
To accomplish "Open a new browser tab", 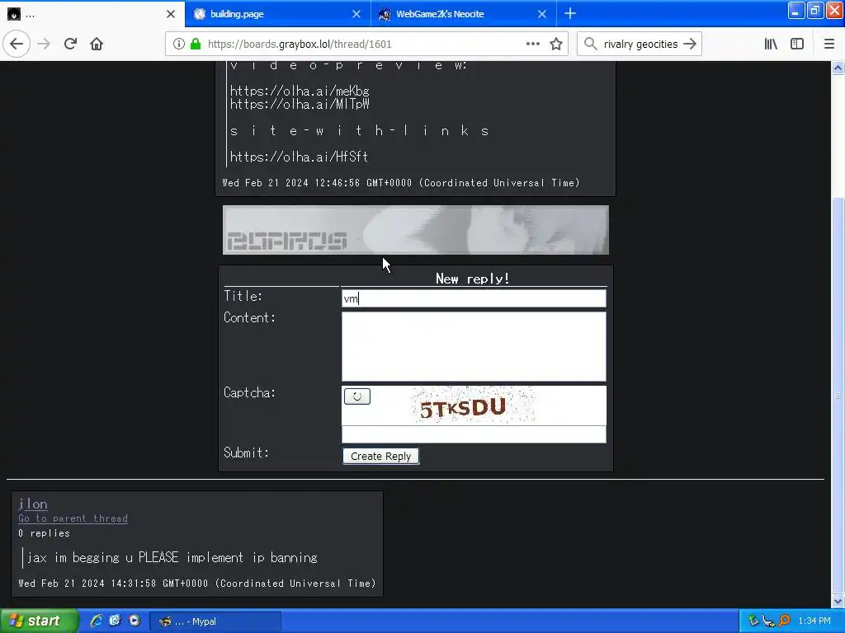I will tap(570, 13).
